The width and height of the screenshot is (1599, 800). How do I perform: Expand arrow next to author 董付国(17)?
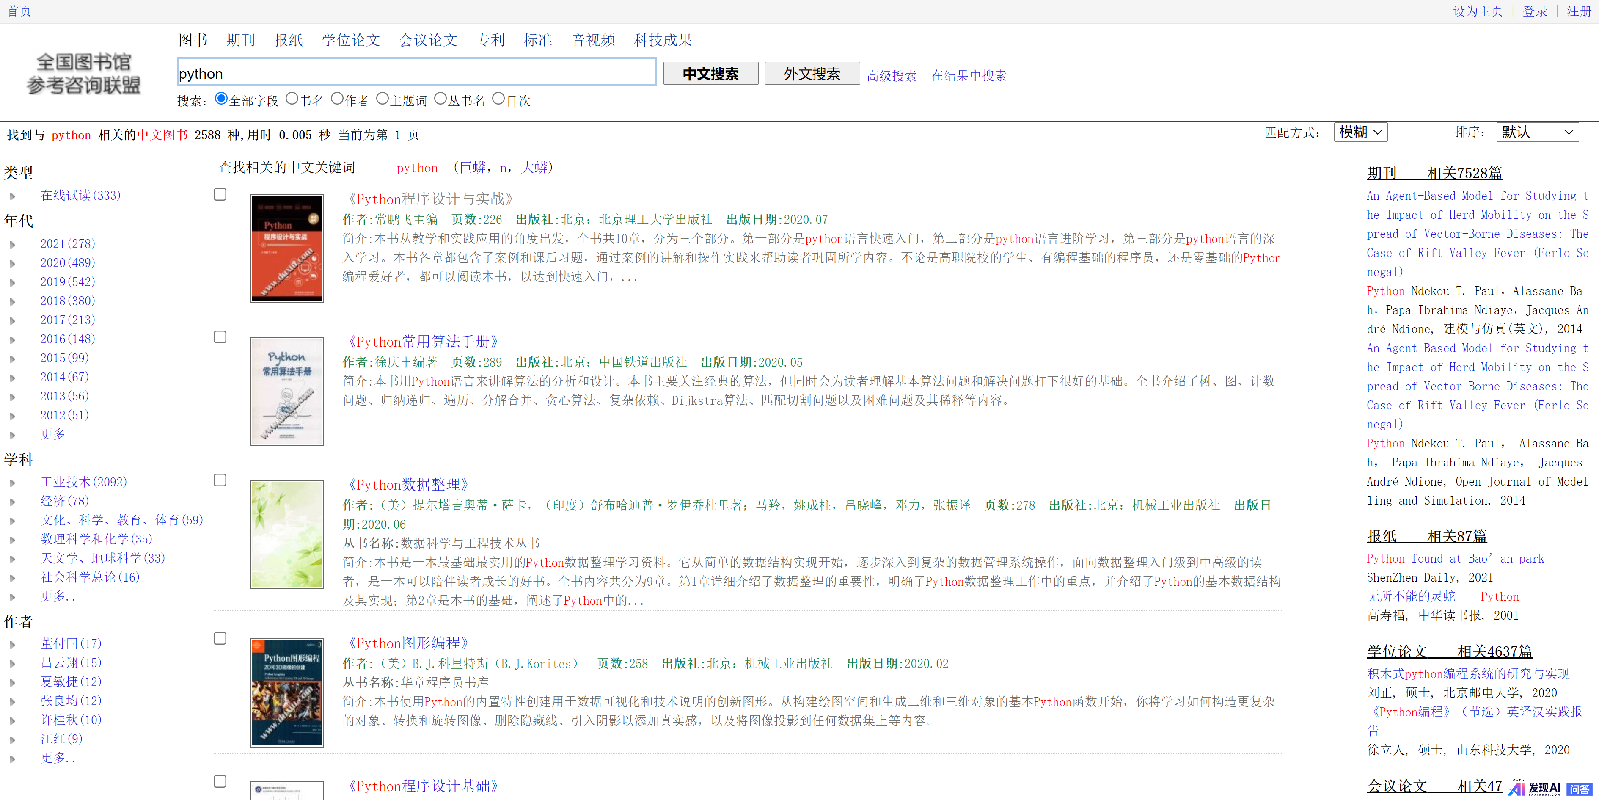12,645
